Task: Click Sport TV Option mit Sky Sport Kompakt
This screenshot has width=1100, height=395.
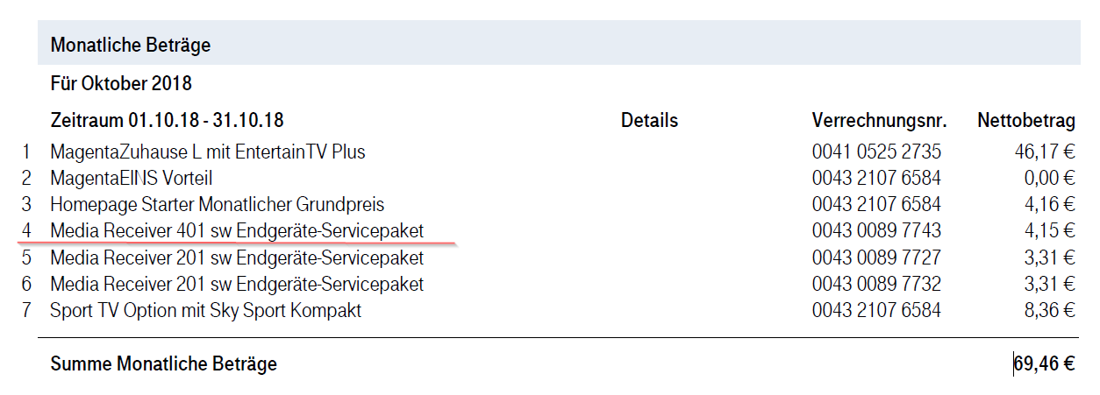Action: (206, 310)
